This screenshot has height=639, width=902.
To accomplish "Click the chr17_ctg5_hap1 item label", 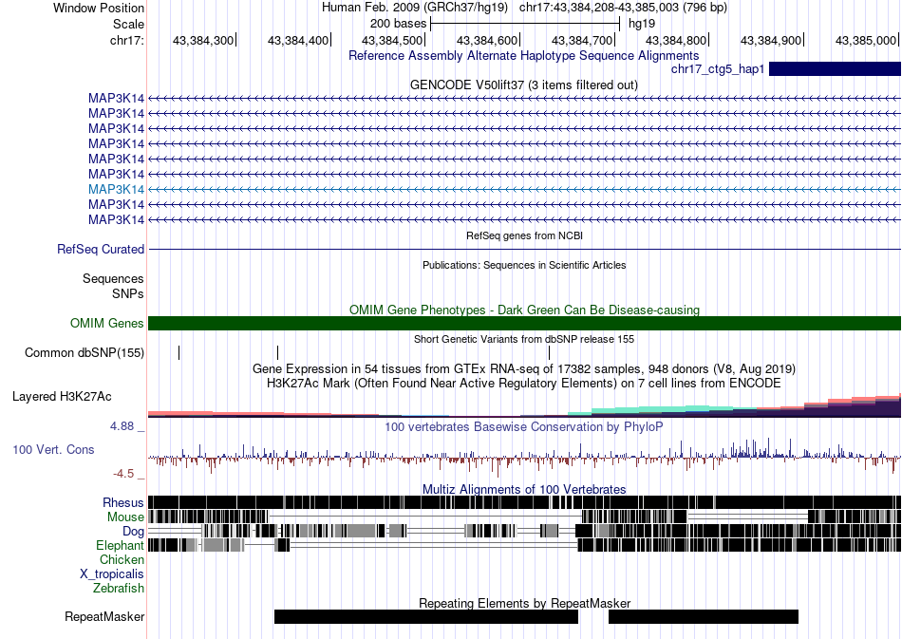I will point(718,69).
